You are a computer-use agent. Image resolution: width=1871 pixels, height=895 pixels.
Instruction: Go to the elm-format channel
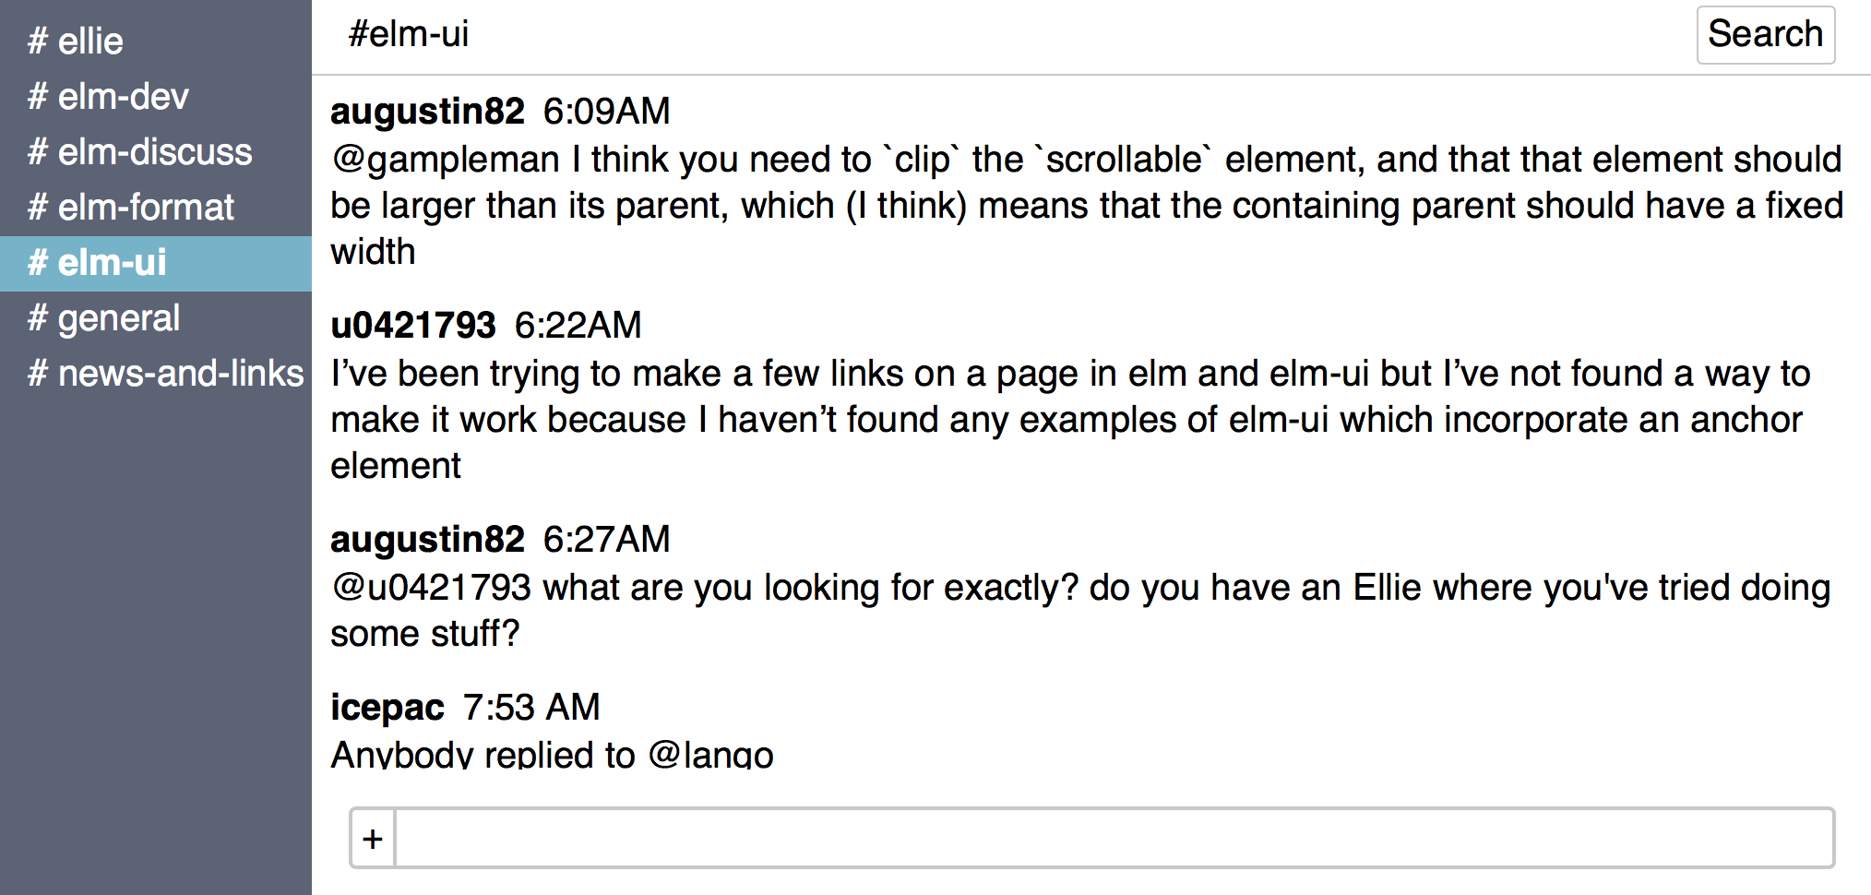(x=156, y=208)
